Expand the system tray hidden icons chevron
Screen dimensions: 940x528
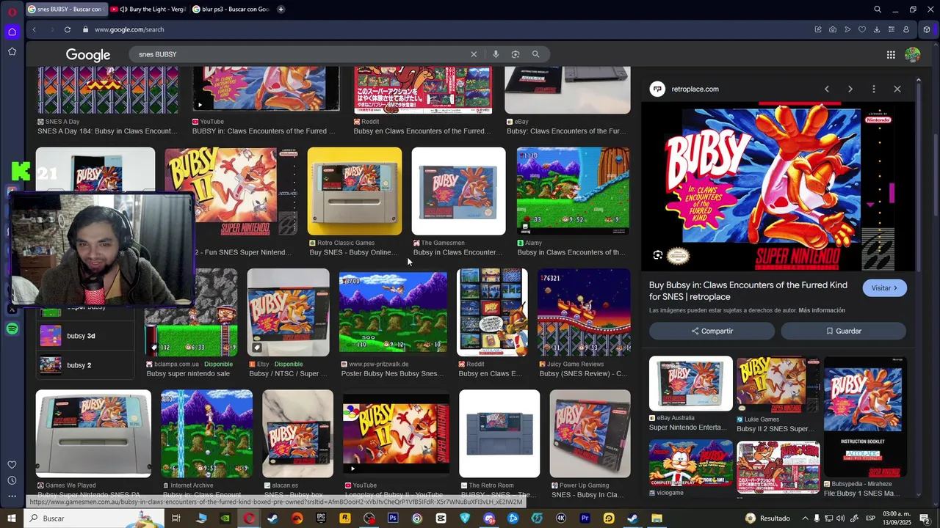pos(805,518)
